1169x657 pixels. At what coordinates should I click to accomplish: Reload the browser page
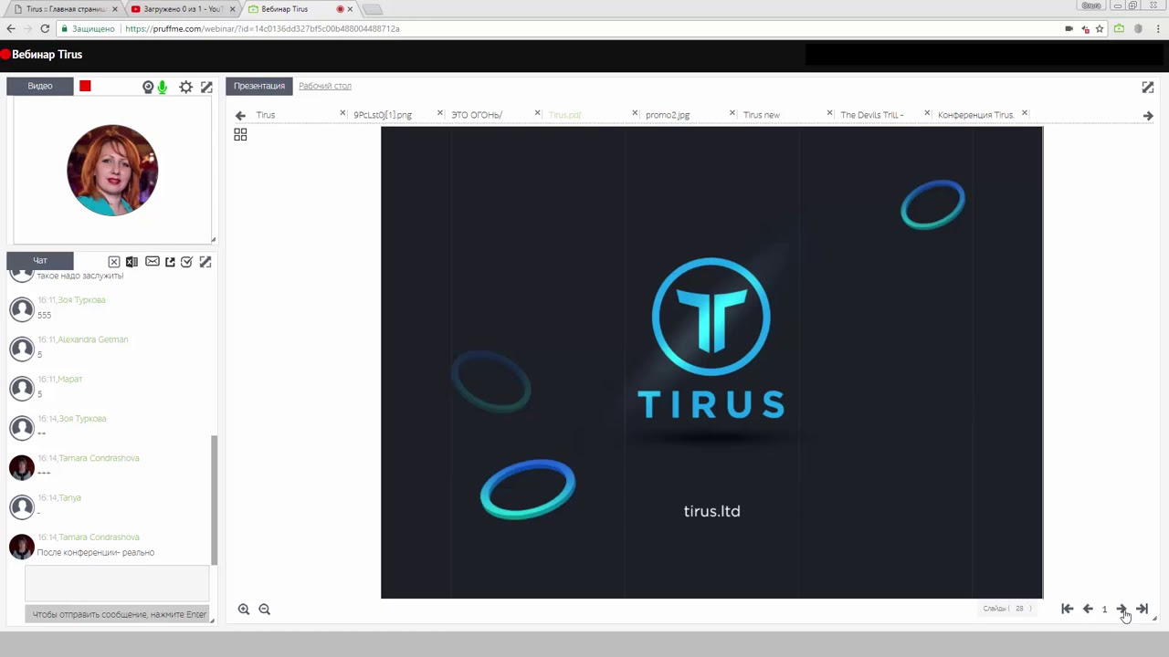(45, 28)
